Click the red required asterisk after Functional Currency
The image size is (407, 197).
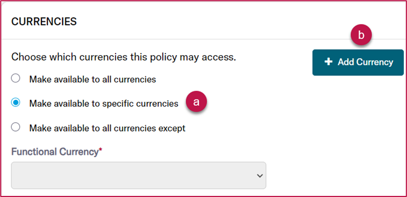(100, 151)
